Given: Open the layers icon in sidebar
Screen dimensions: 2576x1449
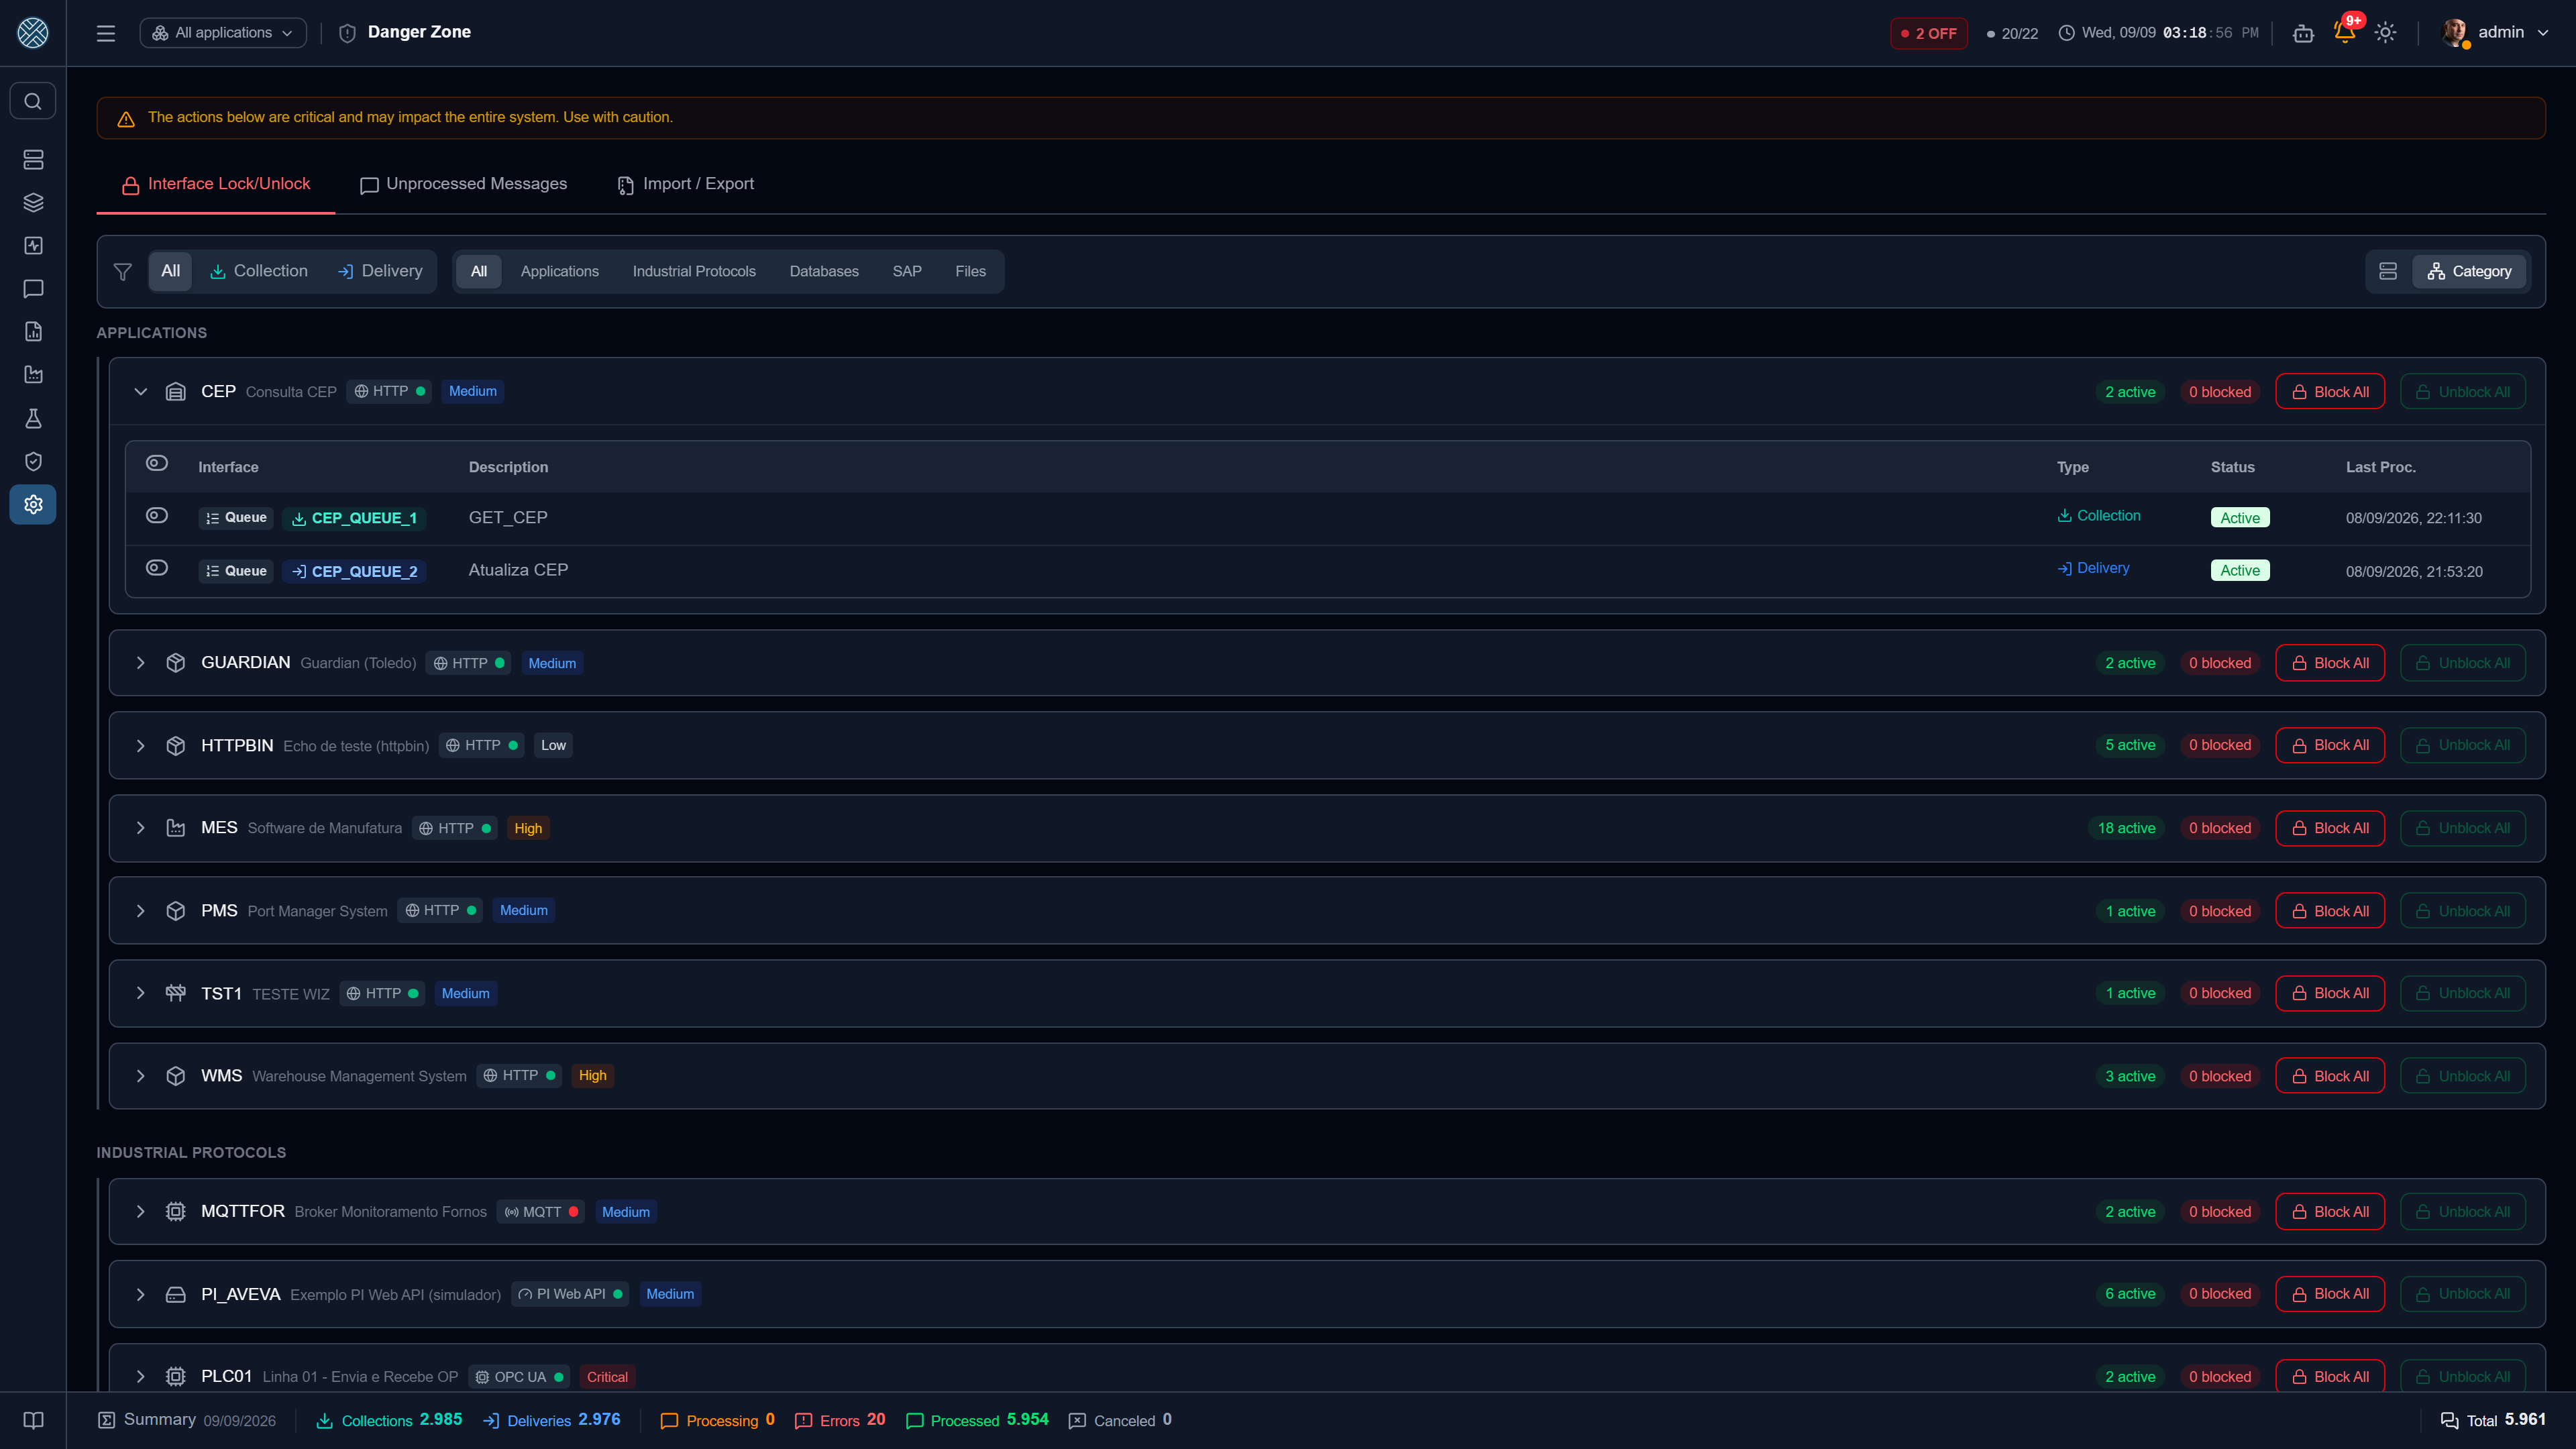Looking at the screenshot, I should coord(33,203).
